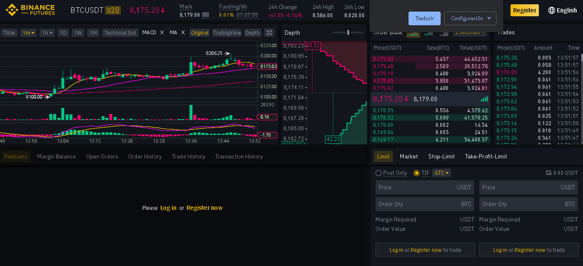Open the 1m interval dropdown
This screenshot has height=266, width=583.
click(x=28, y=33)
